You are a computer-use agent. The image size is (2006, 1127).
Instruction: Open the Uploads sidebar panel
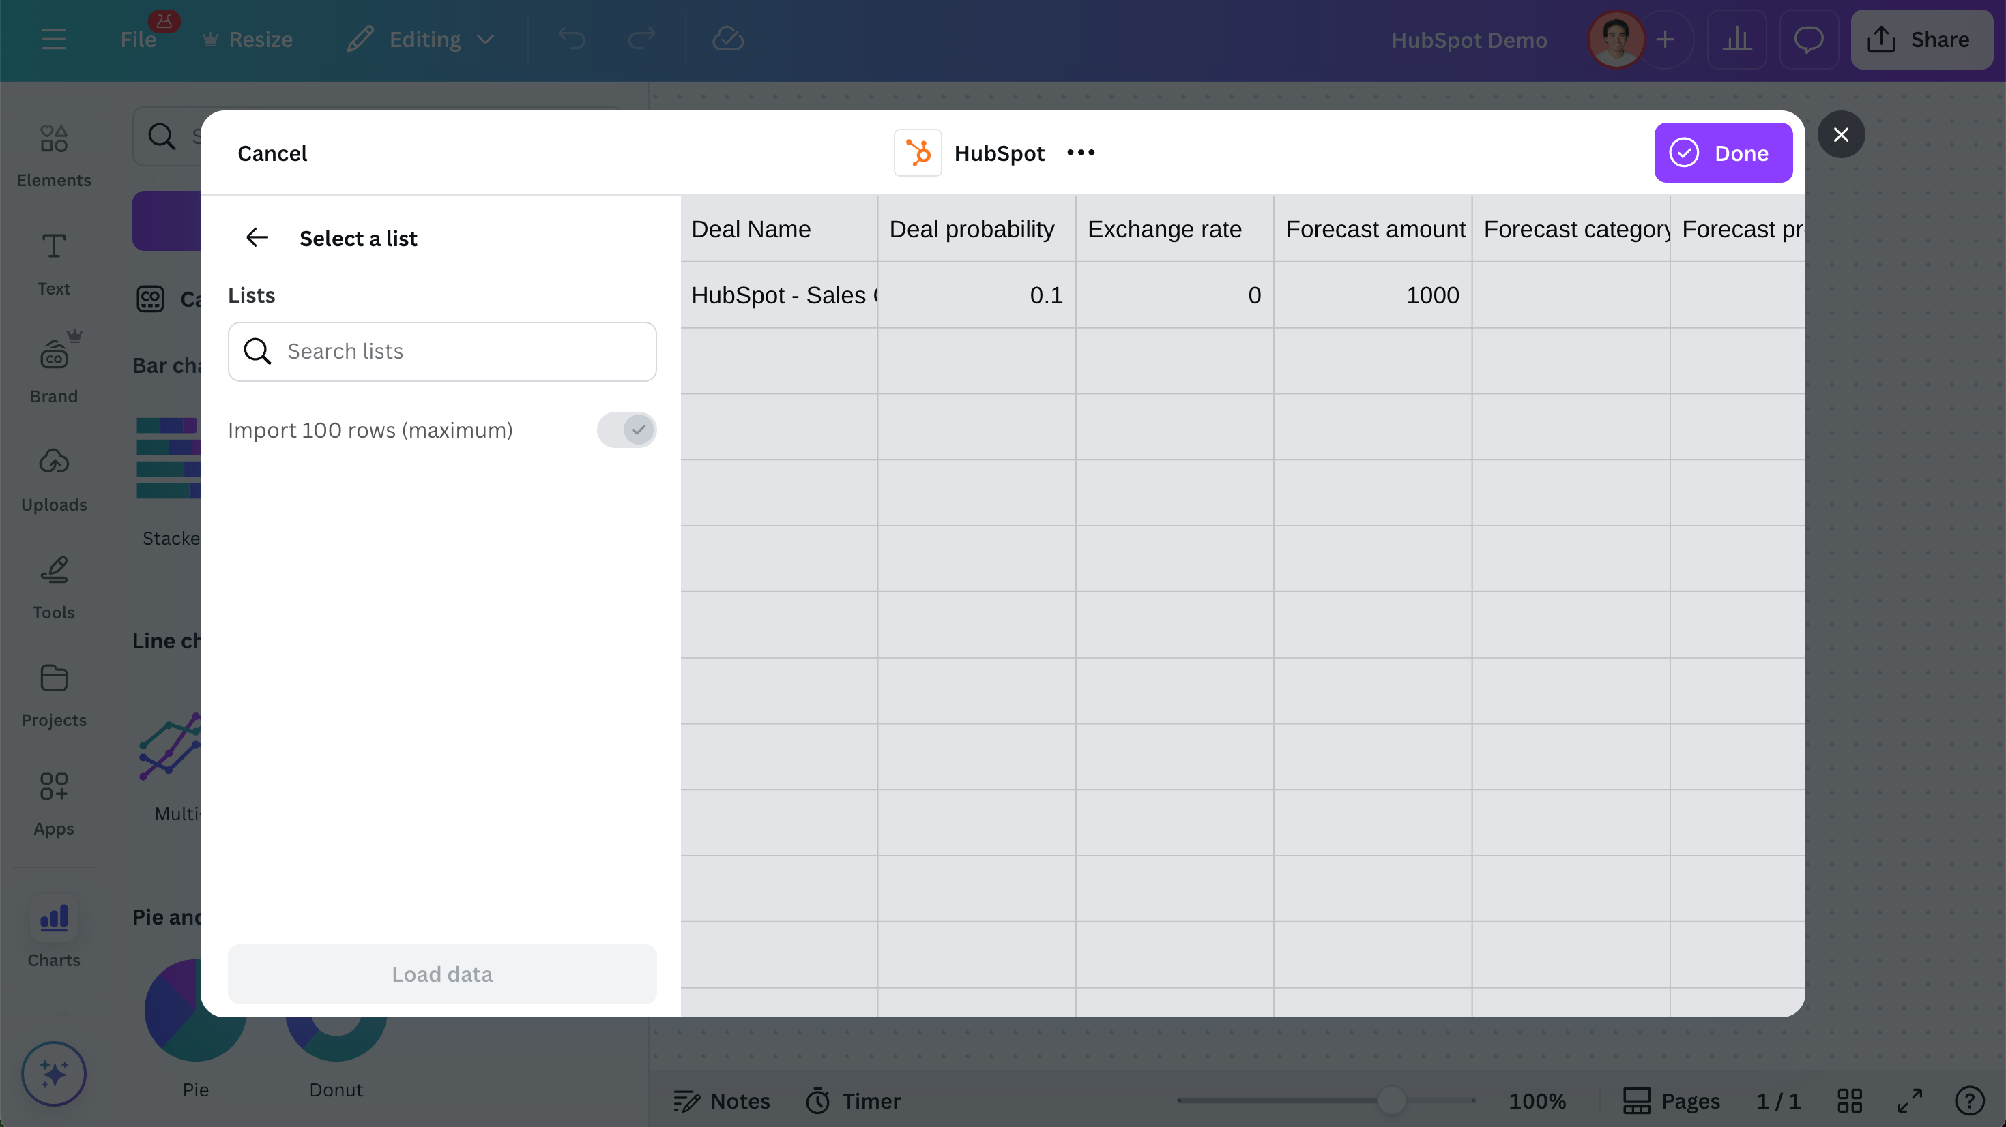(x=54, y=479)
